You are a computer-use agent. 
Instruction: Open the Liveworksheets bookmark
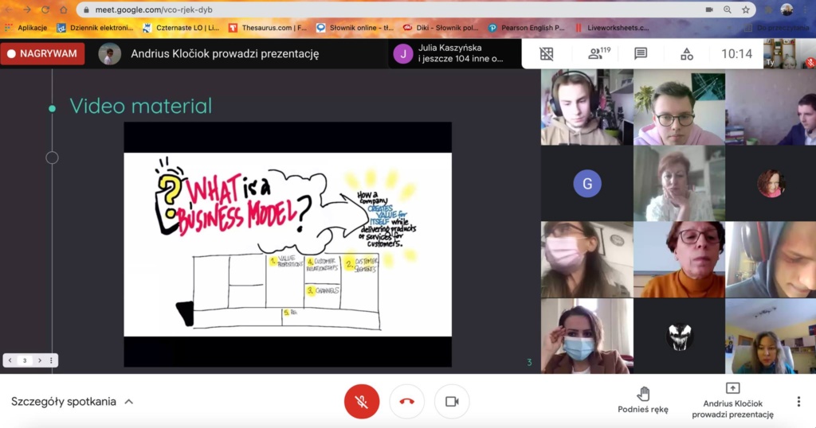point(611,27)
